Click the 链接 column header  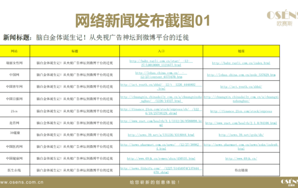click(x=241, y=51)
